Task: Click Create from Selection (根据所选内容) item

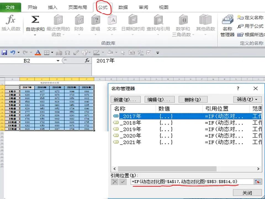Action: click(251, 35)
